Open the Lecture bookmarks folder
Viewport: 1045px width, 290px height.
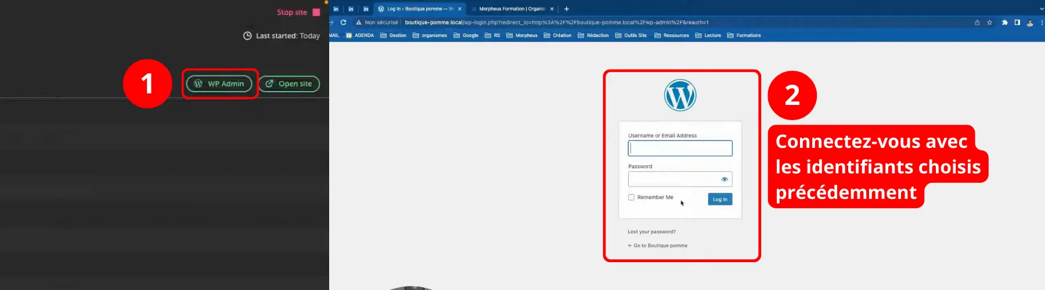click(x=708, y=35)
